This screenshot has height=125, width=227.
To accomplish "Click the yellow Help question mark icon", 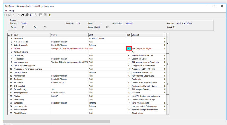I will 49,15.
